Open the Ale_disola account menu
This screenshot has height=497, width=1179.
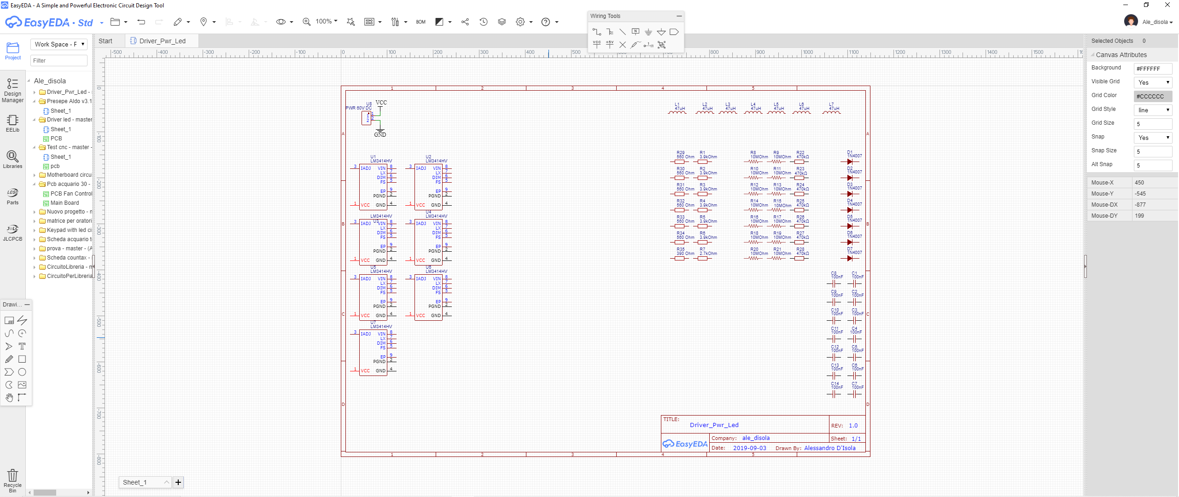1157,22
